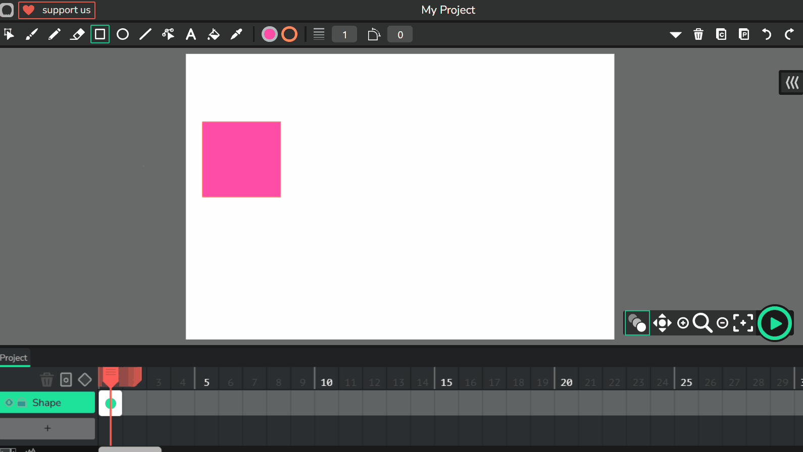Viewport: 803px width, 452px height.
Task: Select the Cursor tool
Action: pyautogui.click(x=9, y=34)
